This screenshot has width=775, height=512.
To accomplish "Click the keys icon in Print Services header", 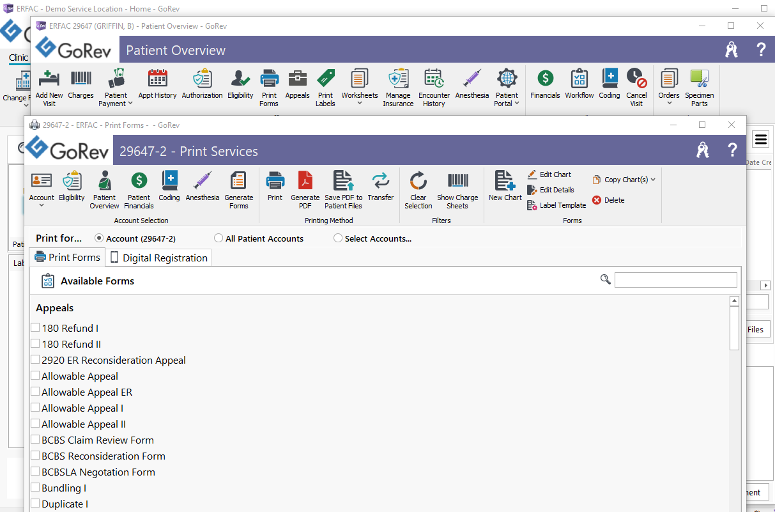I will coord(703,151).
